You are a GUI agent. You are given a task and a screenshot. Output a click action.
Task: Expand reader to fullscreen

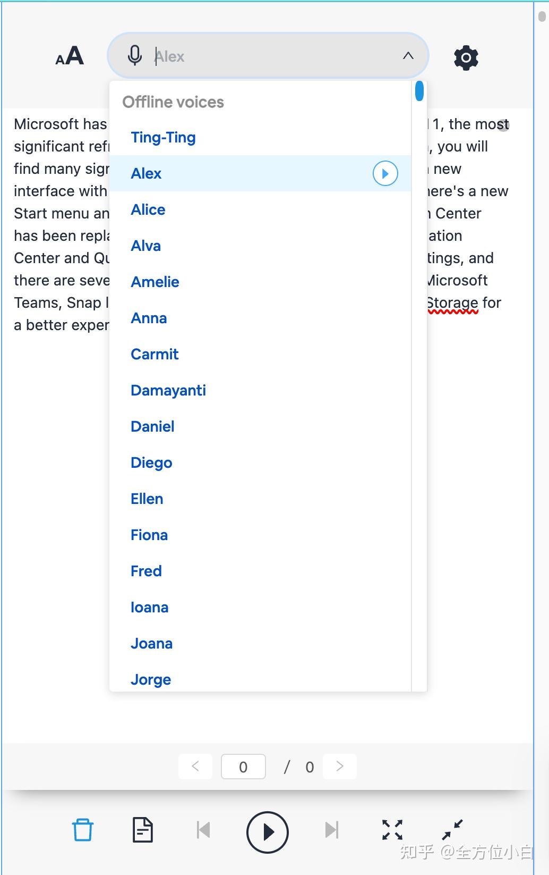tap(392, 830)
